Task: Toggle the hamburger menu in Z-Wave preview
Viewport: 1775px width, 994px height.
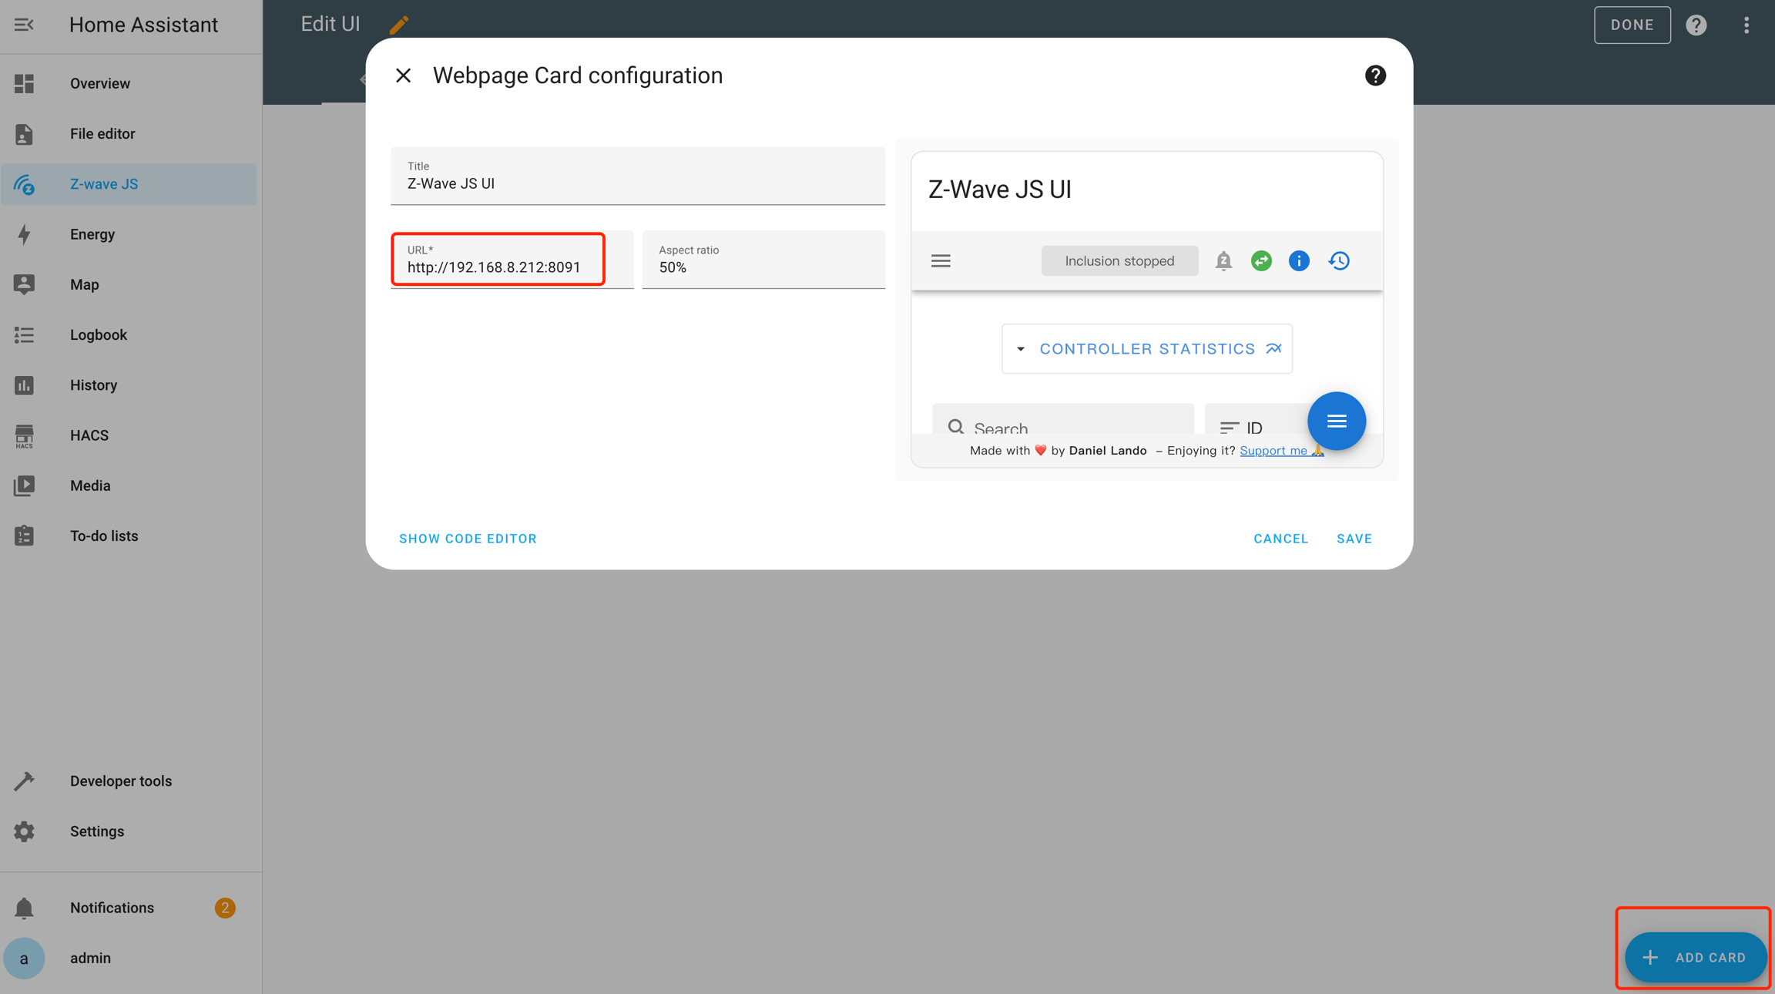Action: point(941,261)
